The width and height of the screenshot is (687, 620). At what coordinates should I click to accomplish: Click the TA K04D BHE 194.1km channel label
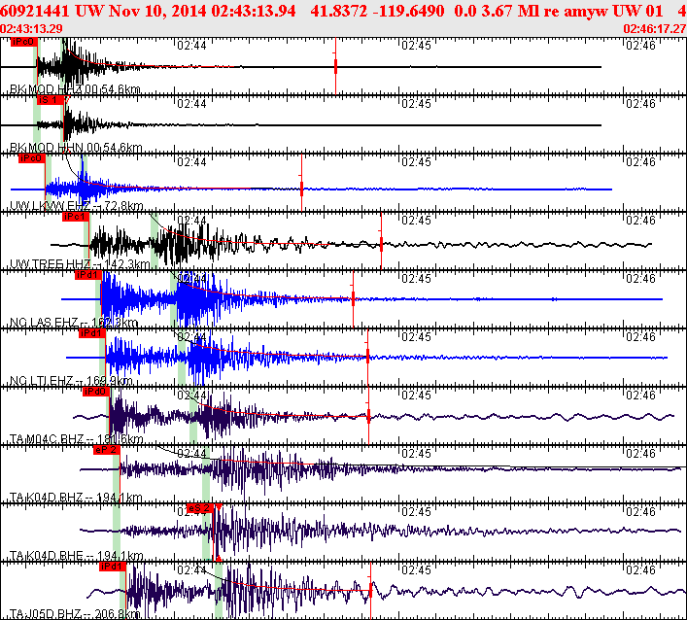[76, 556]
